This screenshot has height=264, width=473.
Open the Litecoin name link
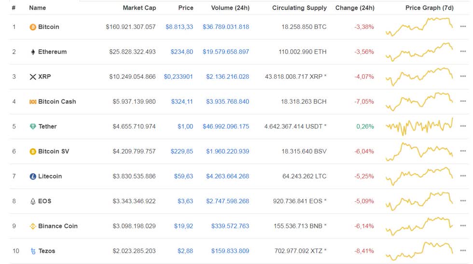50,176
